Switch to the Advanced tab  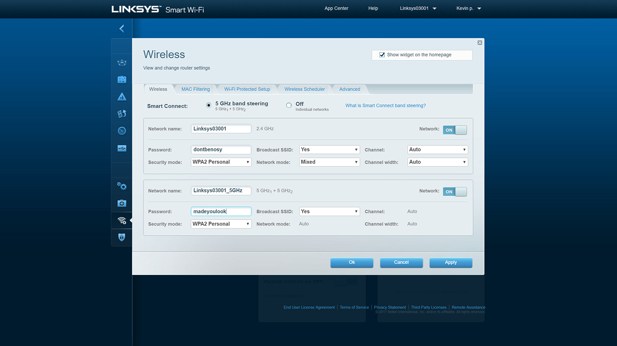click(x=350, y=89)
